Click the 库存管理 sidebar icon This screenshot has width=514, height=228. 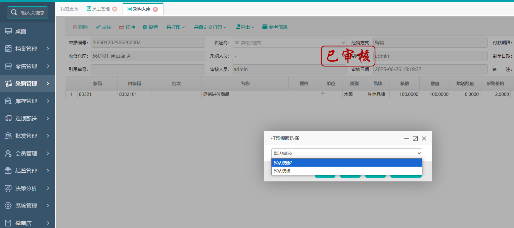[x=8, y=101]
